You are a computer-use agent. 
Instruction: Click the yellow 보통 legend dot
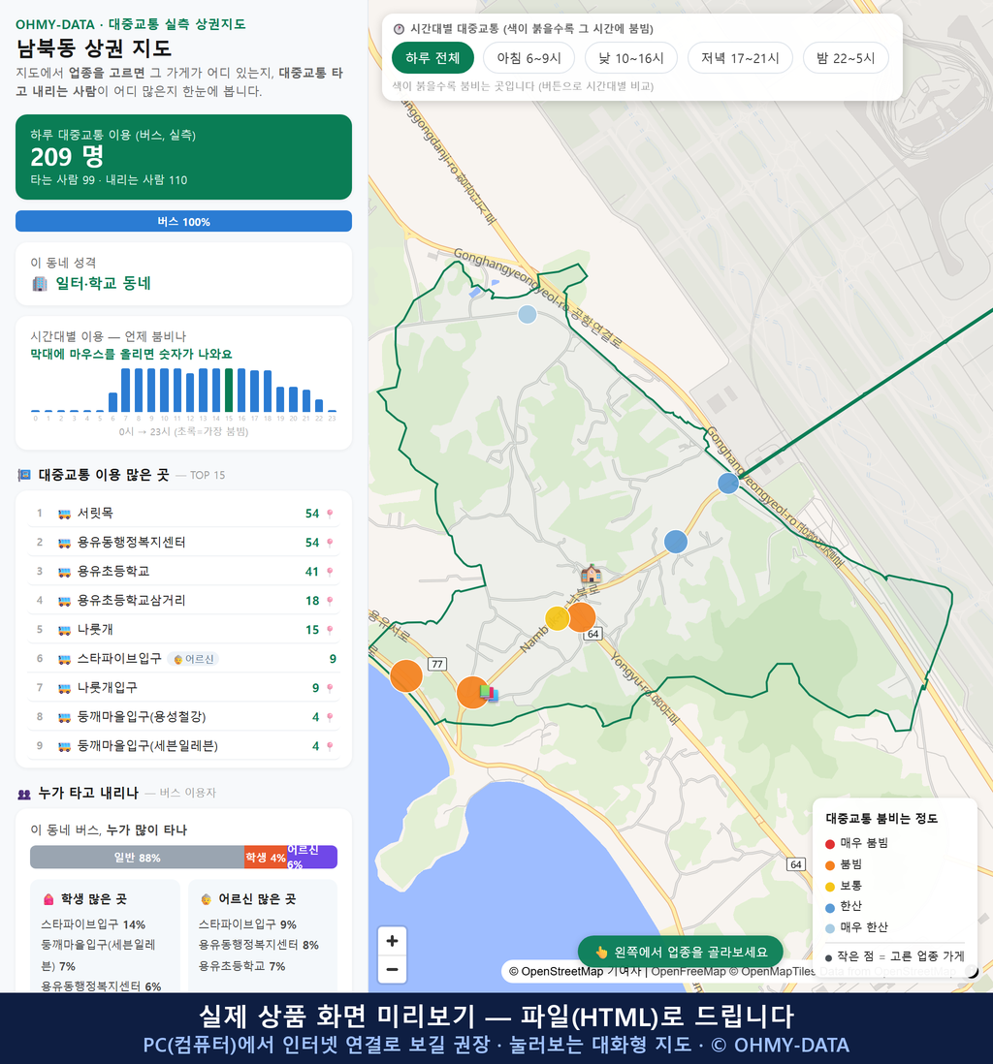[x=829, y=887]
